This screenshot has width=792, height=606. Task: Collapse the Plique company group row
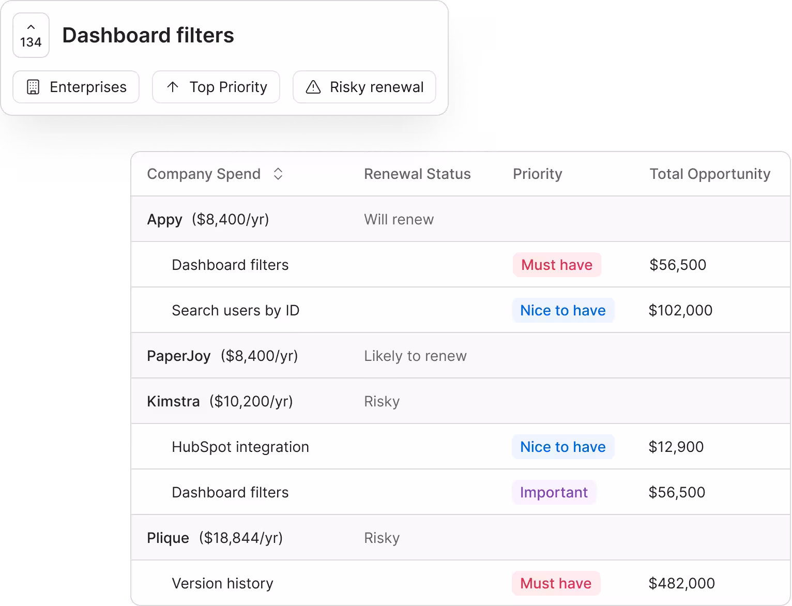coord(461,538)
